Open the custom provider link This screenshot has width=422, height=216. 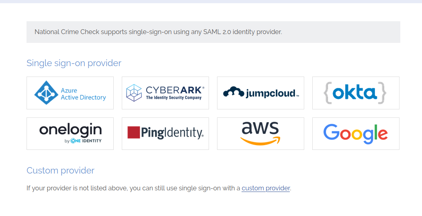click(x=266, y=188)
